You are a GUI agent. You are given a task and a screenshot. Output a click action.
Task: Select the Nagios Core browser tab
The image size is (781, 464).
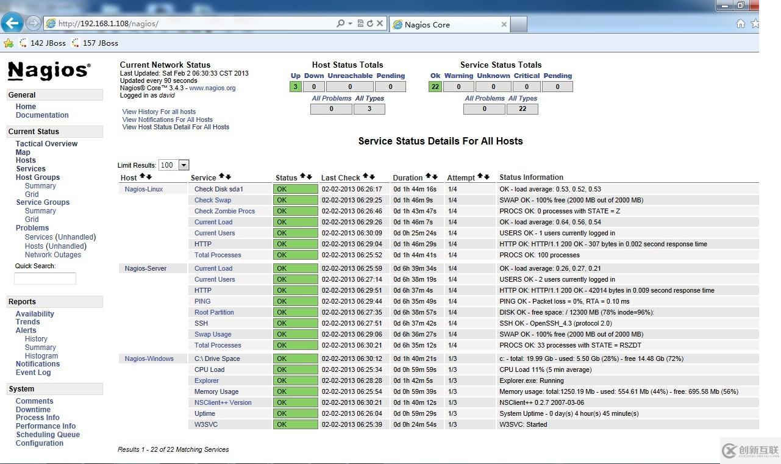450,24
